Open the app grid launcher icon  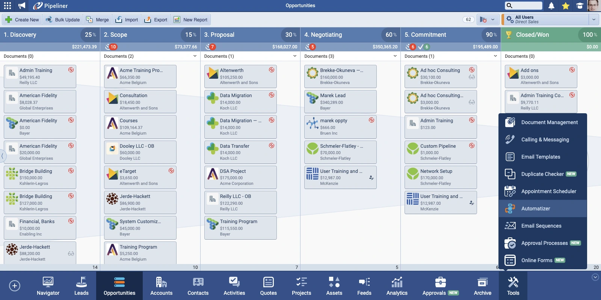(8, 6)
